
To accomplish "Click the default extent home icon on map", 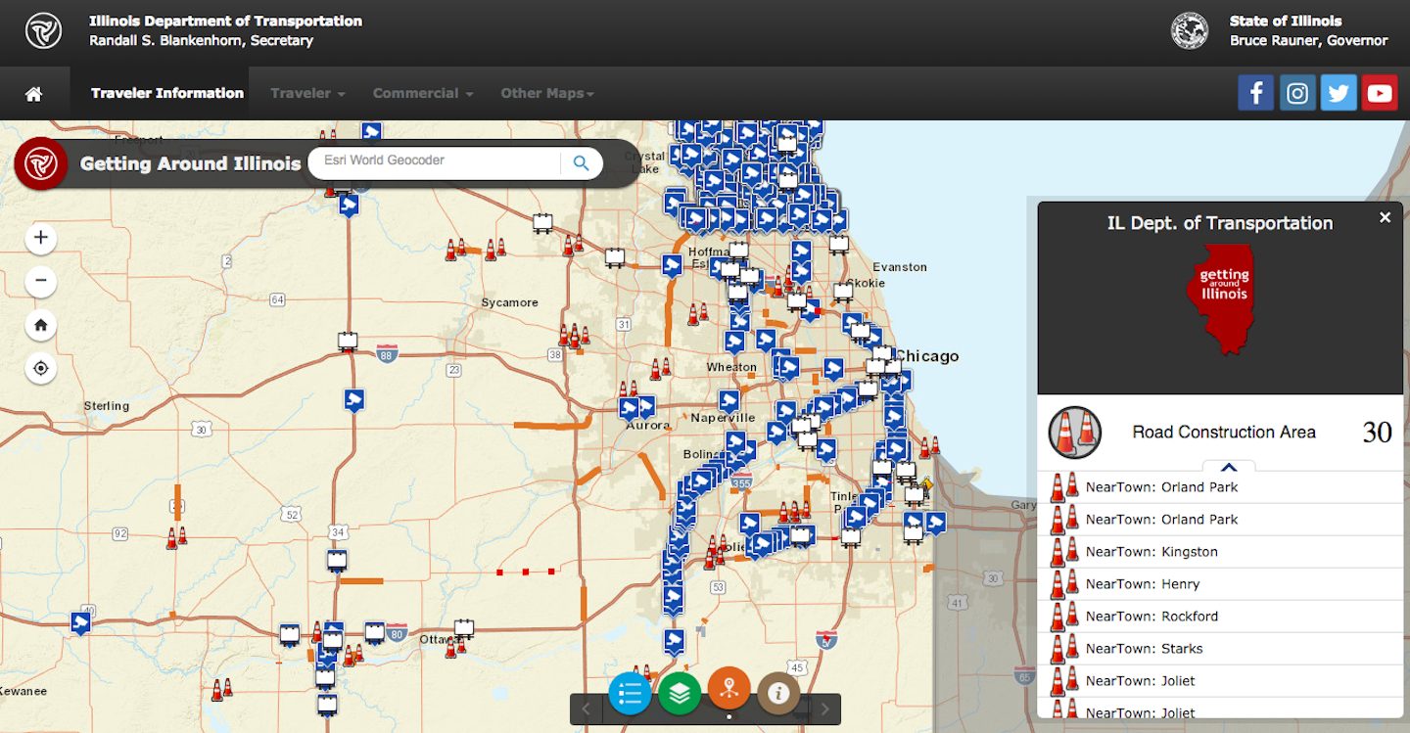I will (40, 325).
